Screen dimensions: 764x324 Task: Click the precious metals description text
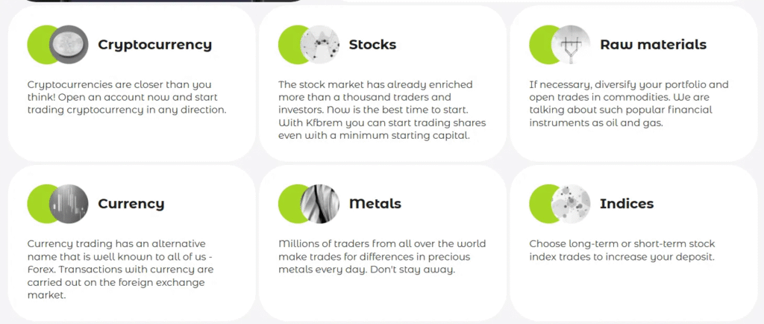point(381,256)
